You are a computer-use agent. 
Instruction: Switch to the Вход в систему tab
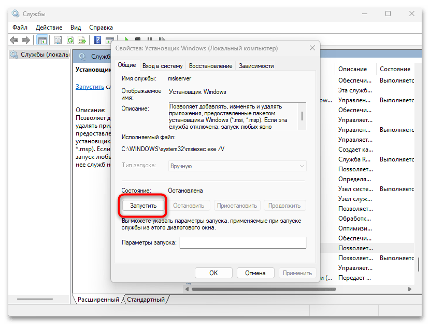162,66
